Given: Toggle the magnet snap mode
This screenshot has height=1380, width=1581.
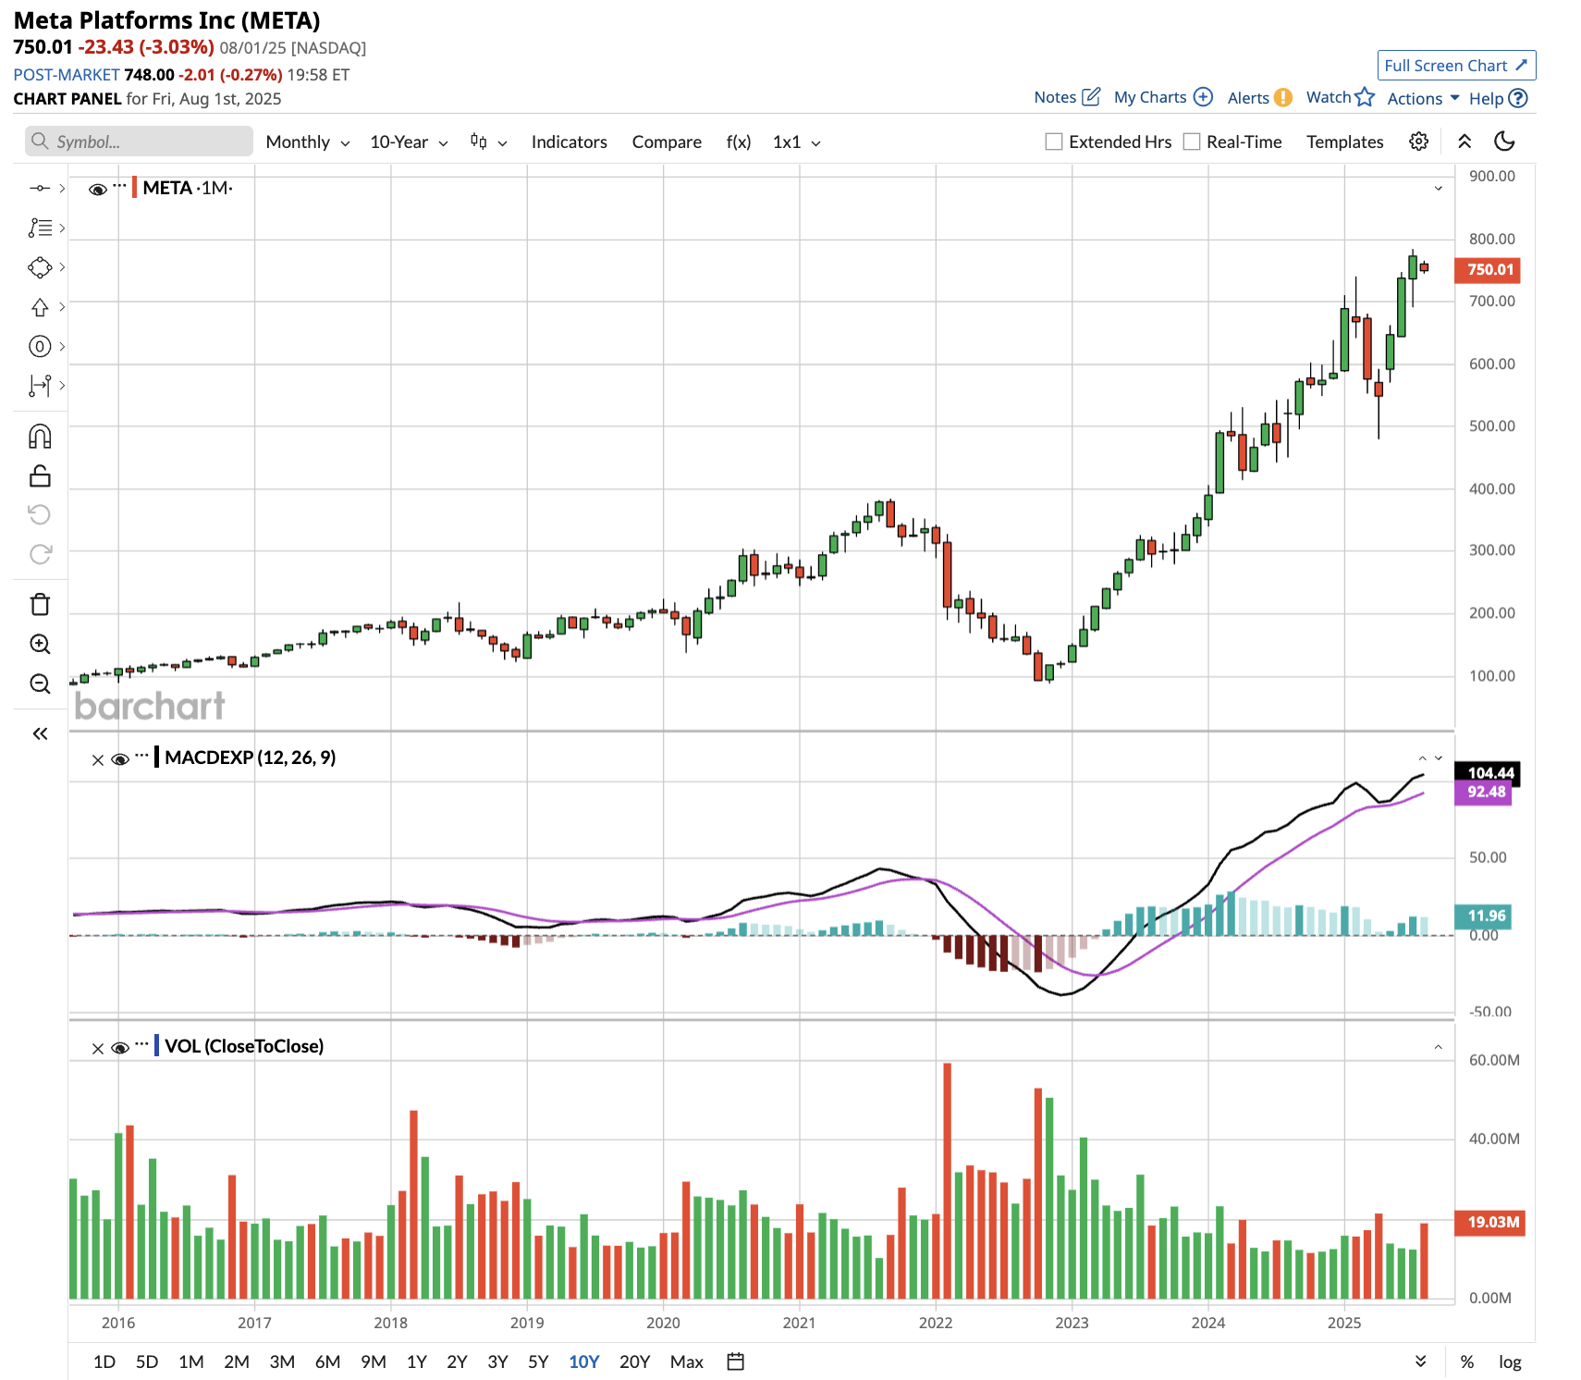Looking at the screenshot, I should pyautogui.click(x=40, y=437).
